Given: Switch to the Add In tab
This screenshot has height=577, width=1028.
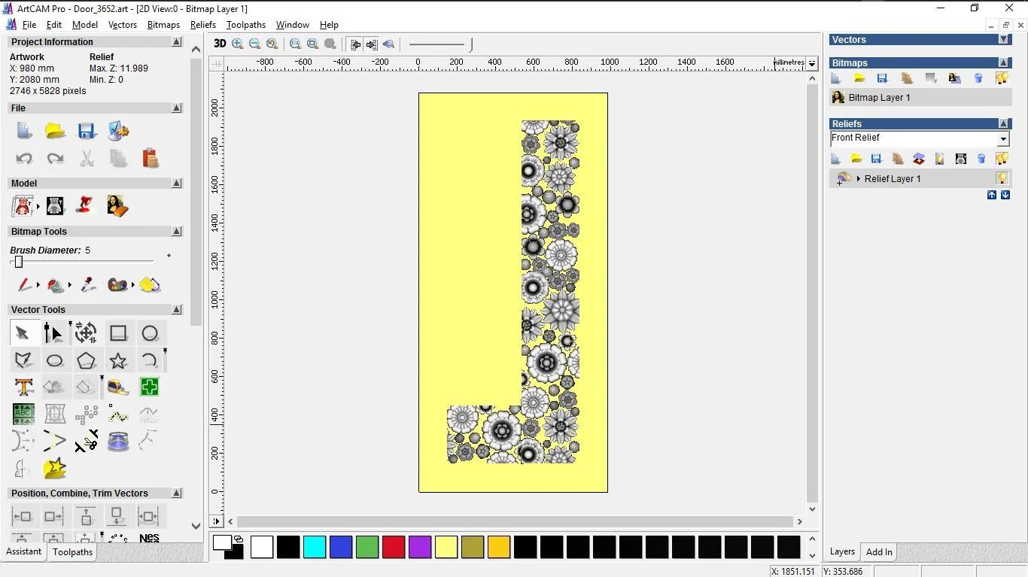Looking at the screenshot, I should (x=879, y=551).
